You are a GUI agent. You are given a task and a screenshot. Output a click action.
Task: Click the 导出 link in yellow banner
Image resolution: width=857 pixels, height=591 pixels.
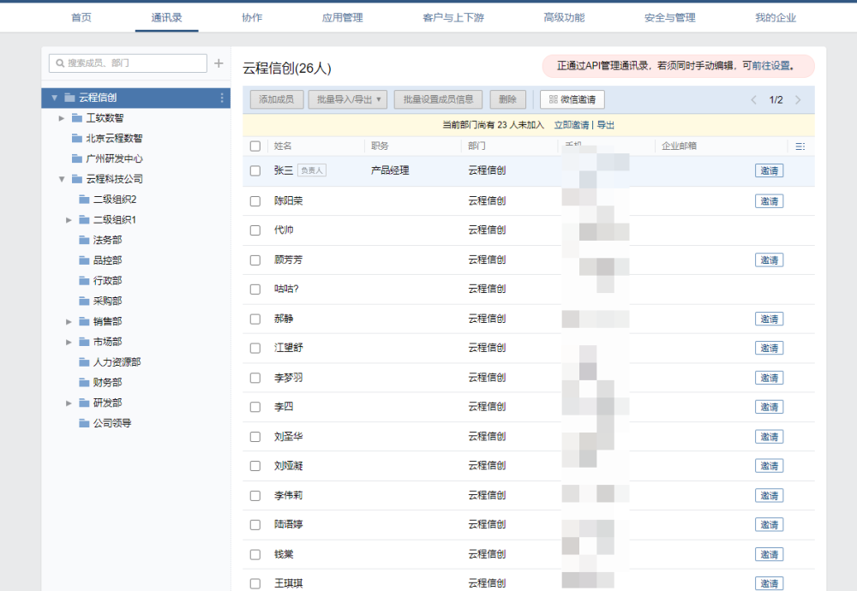coord(606,125)
